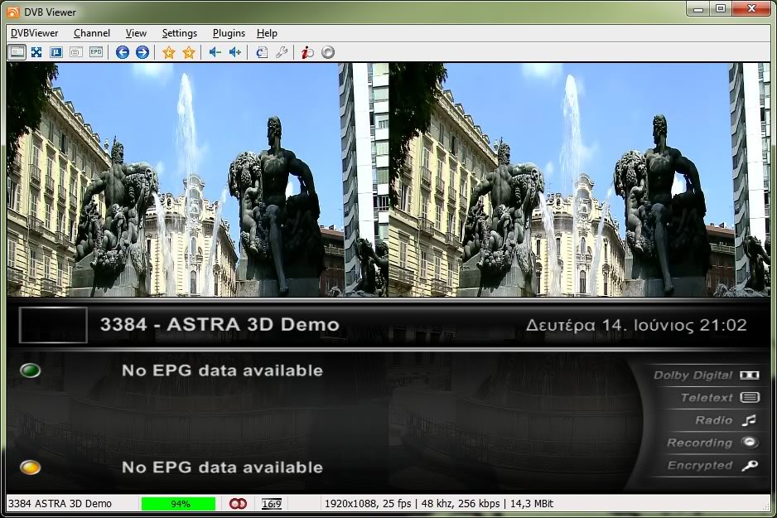Viewport: 777px width, 518px height.
Task: Click the Dolby Digital indicator icon
Action: coord(749,375)
